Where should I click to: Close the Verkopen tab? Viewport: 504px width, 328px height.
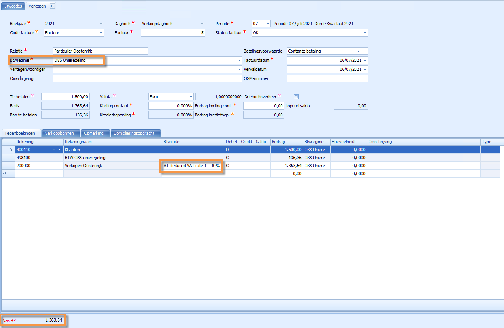pyautogui.click(x=53, y=6)
